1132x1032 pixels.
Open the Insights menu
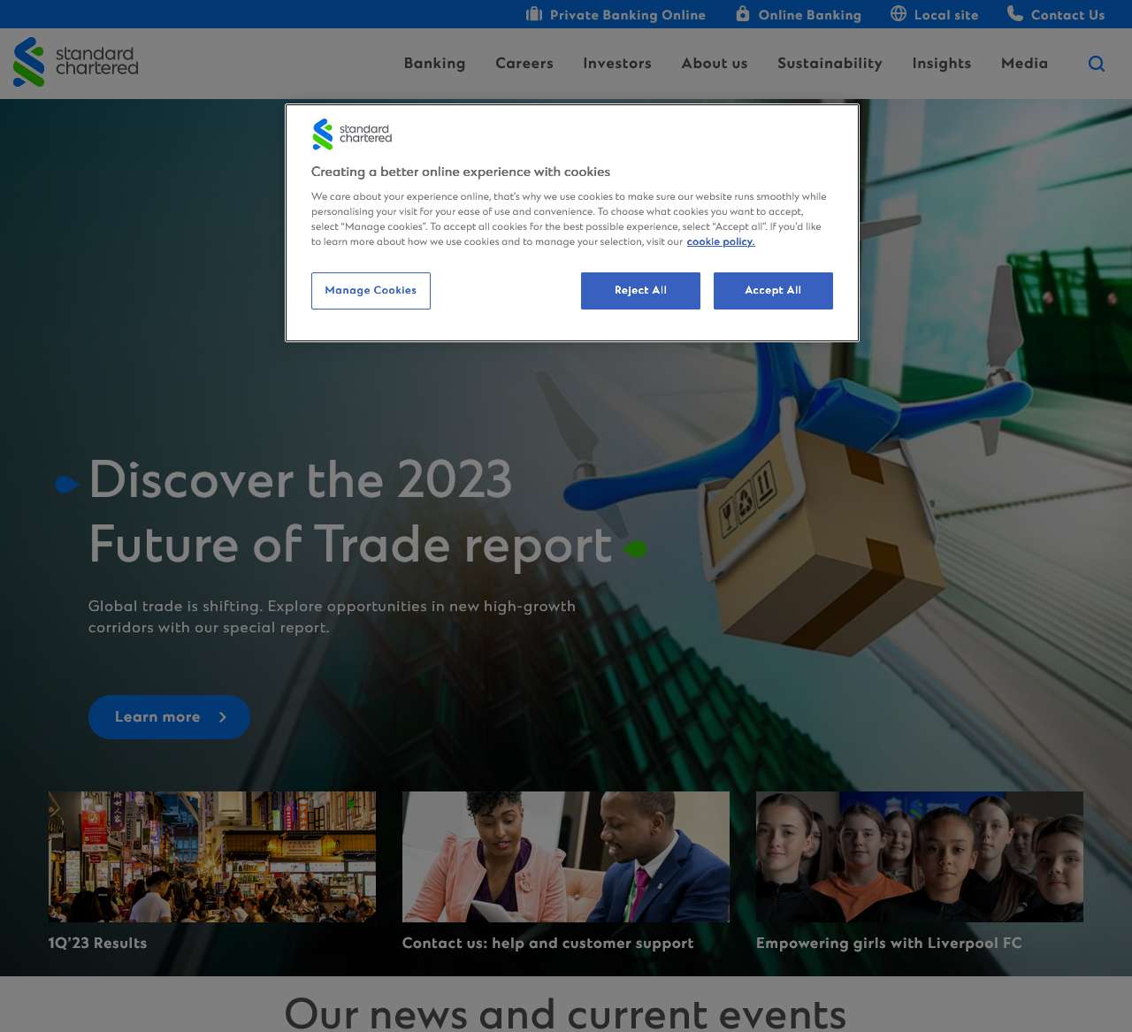[x=942, y=64]
